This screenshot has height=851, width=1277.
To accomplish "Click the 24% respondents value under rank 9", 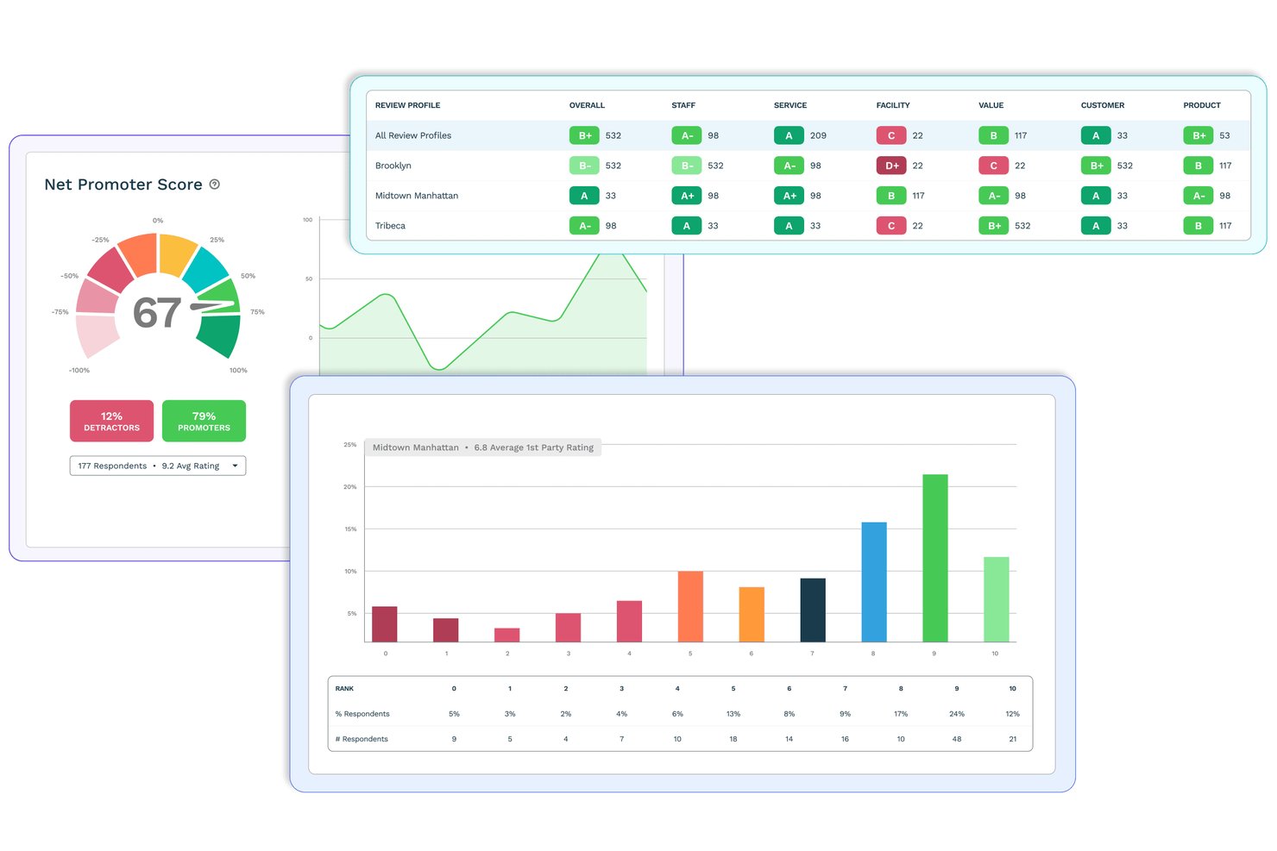I will (x=957, y=714).
